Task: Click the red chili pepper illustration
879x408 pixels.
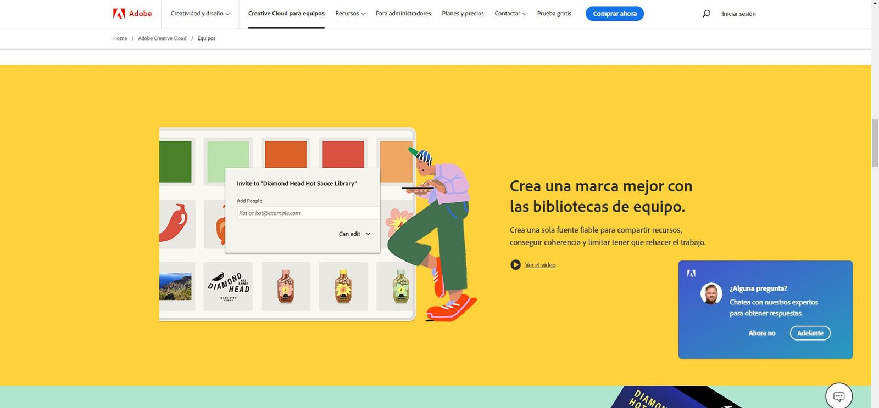Action: [174, 223]
